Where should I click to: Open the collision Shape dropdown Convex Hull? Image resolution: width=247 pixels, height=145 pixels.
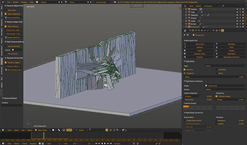click(x=225, y=86)
